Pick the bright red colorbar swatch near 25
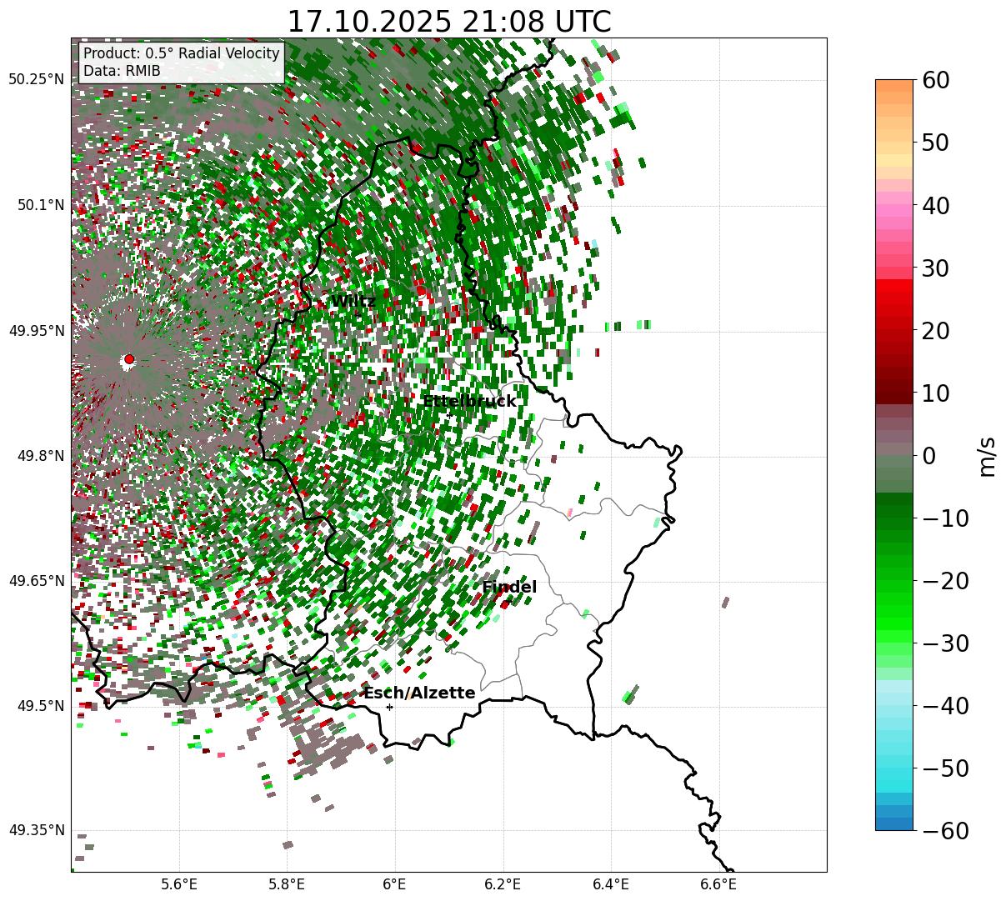Image resolution: width=1006 pixels, height=901 pixels. (894, 299)
